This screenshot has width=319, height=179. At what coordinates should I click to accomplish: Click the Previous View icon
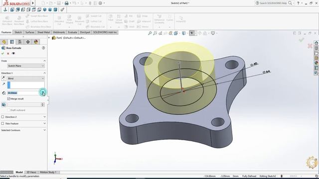(160, 33)
